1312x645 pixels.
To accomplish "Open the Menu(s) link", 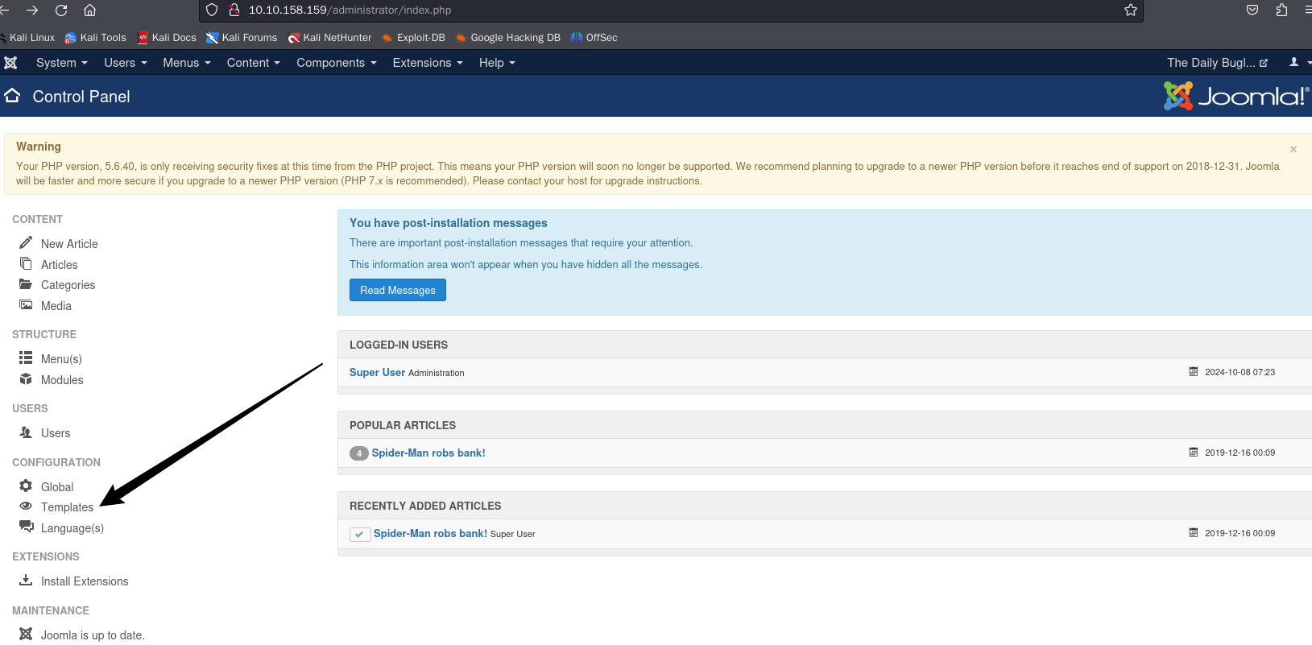I will click(61, 359).
